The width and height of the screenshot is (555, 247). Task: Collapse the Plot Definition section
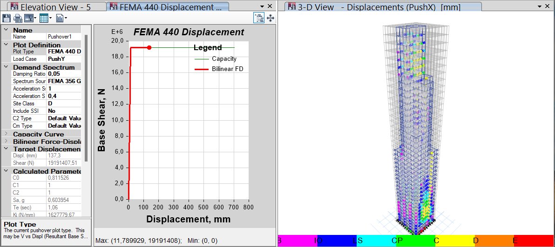click(x=6, y=45)
